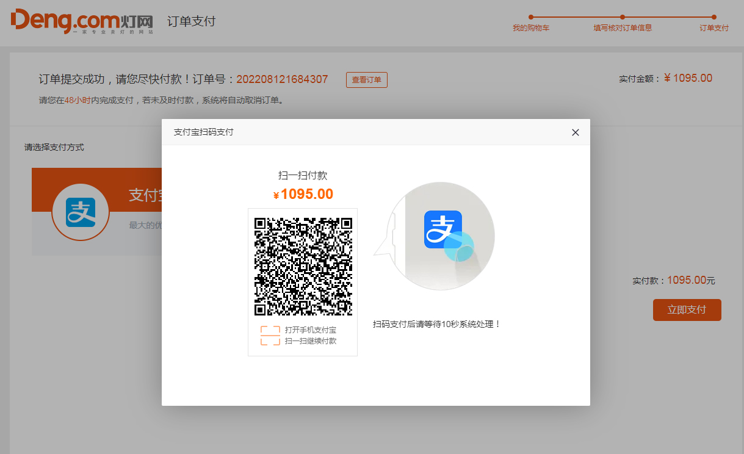
Task: Click the orange ¥1095.00 amount in dialog
Action: [x=303, y=195]
